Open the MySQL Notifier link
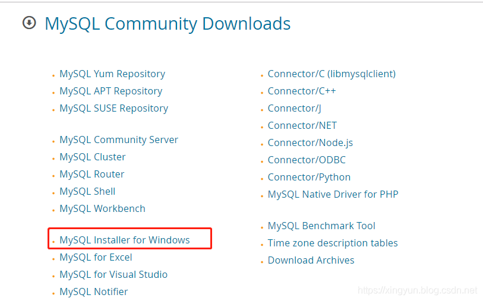Viewport: 483px width, 301px height. (x=94, y=292)
